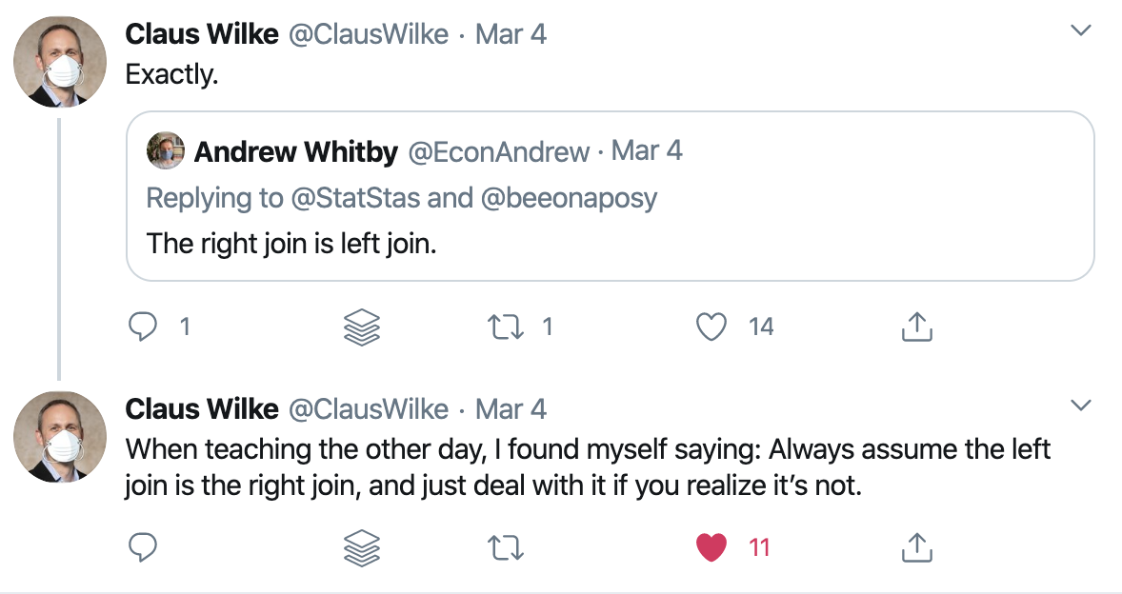Reply to the 'When teaching' tweet
Viewport: 1122px width, 594px height.
tap(143, 547)
